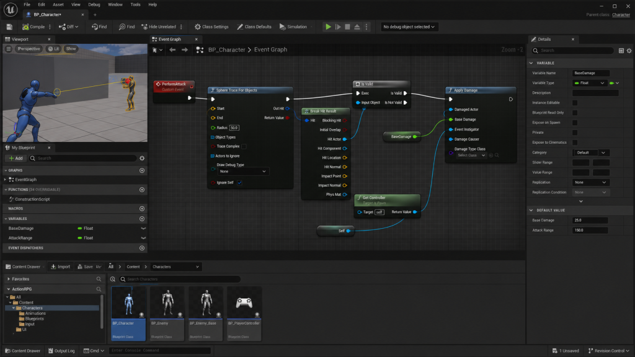
Task: Open the debug object selector dropdown
Action: pos(409,27)
